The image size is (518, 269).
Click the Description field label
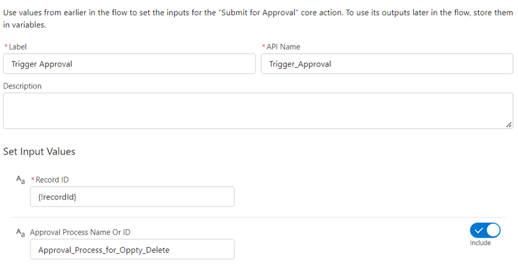pyautogui.click(x=22, y=86)
